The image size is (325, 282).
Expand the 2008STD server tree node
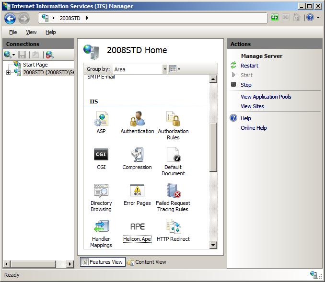pos(9,73)
